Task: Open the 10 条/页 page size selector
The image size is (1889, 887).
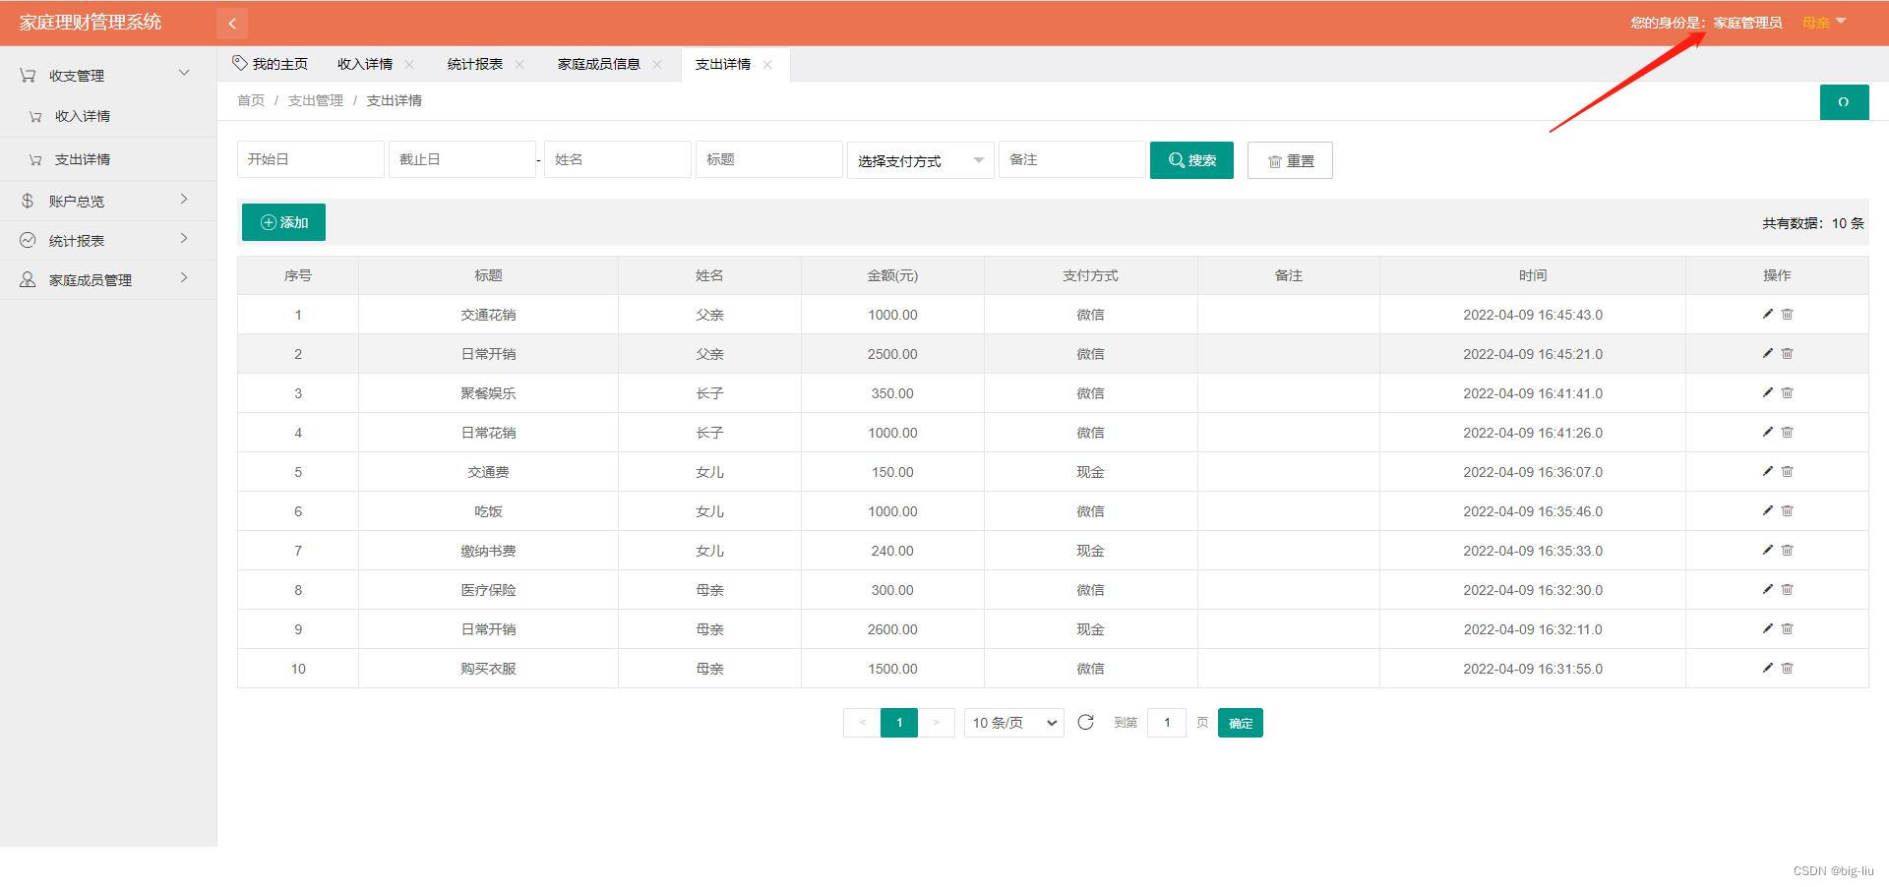Action: tap(1014, 723)
